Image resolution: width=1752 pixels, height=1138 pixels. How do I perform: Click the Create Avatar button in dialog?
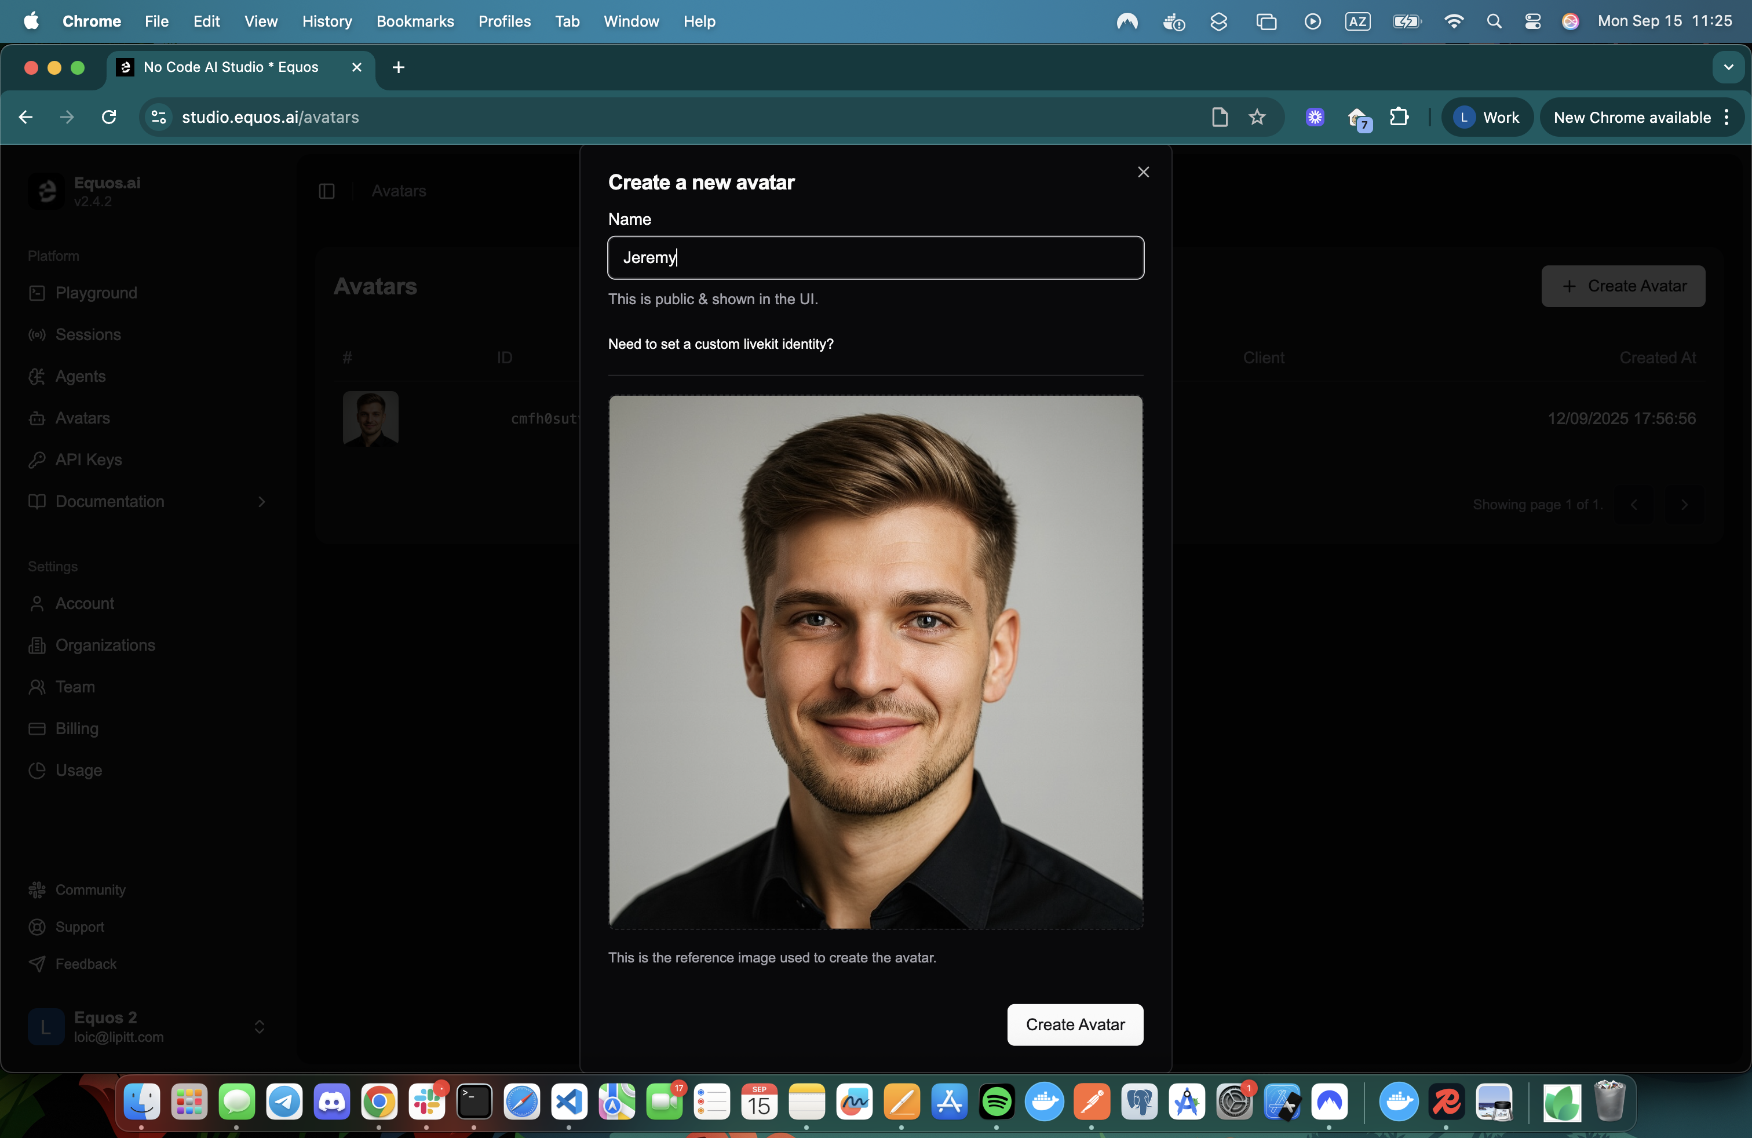[1075, 1024]
